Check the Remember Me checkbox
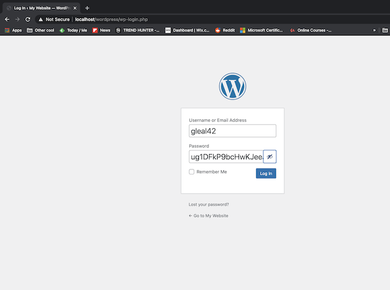Viewport: 390px width, 290px height. [192, 172]
